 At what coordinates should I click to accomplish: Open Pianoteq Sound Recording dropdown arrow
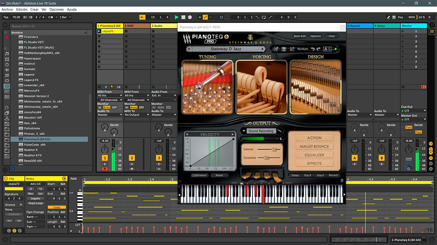[x=243, y=131]
